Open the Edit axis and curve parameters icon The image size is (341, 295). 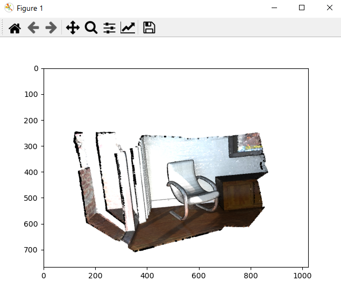coord(128,28)
